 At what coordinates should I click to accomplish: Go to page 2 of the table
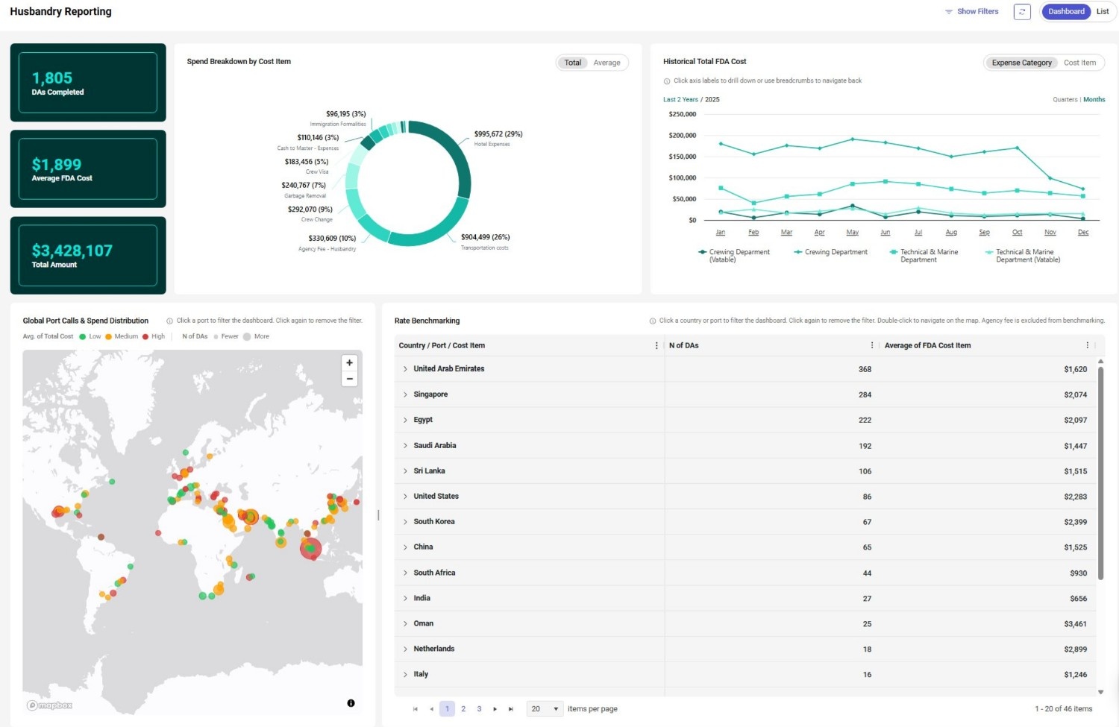[463, 709]
